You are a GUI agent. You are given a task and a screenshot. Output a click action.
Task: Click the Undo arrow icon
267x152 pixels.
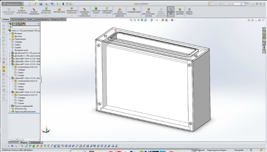(x=52, y=4)
